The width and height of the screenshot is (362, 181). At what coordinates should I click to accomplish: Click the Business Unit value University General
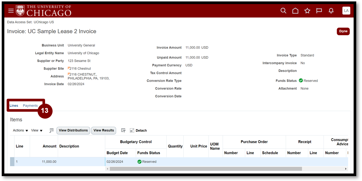(81, 45)
